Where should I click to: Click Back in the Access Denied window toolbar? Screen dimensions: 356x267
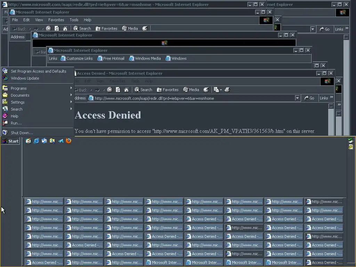pyautogui.click(x=81, y=90)
